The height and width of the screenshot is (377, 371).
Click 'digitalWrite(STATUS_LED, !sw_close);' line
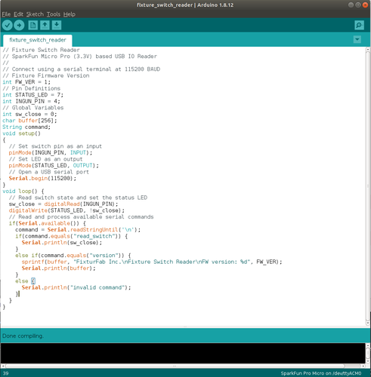point(66,210)
